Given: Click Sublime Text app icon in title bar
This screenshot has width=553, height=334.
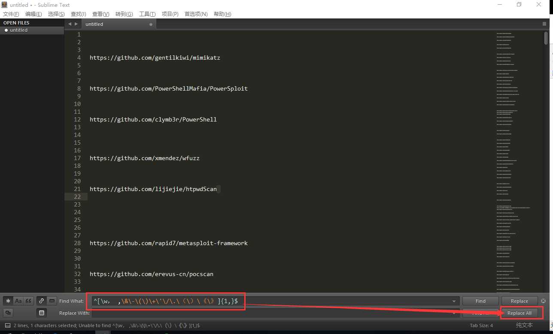Looking at the screenshot, I should click(x=4, y=5).
